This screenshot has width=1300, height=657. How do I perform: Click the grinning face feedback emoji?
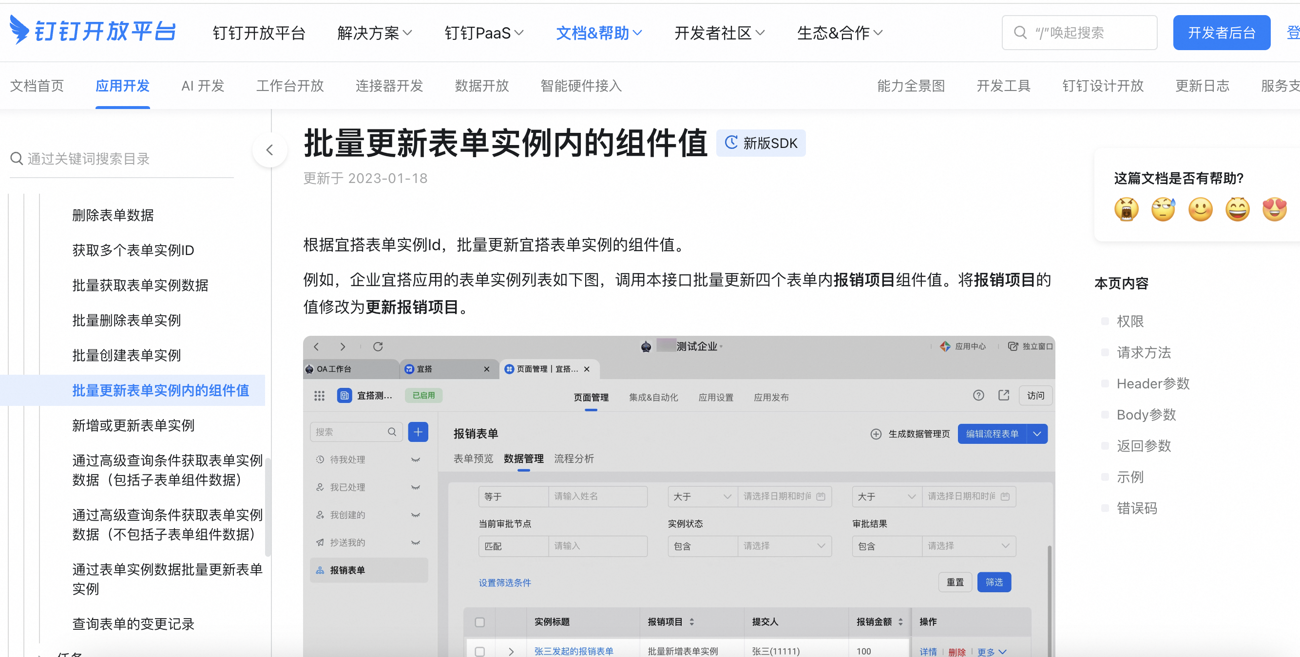click(x=1238, y=209)
